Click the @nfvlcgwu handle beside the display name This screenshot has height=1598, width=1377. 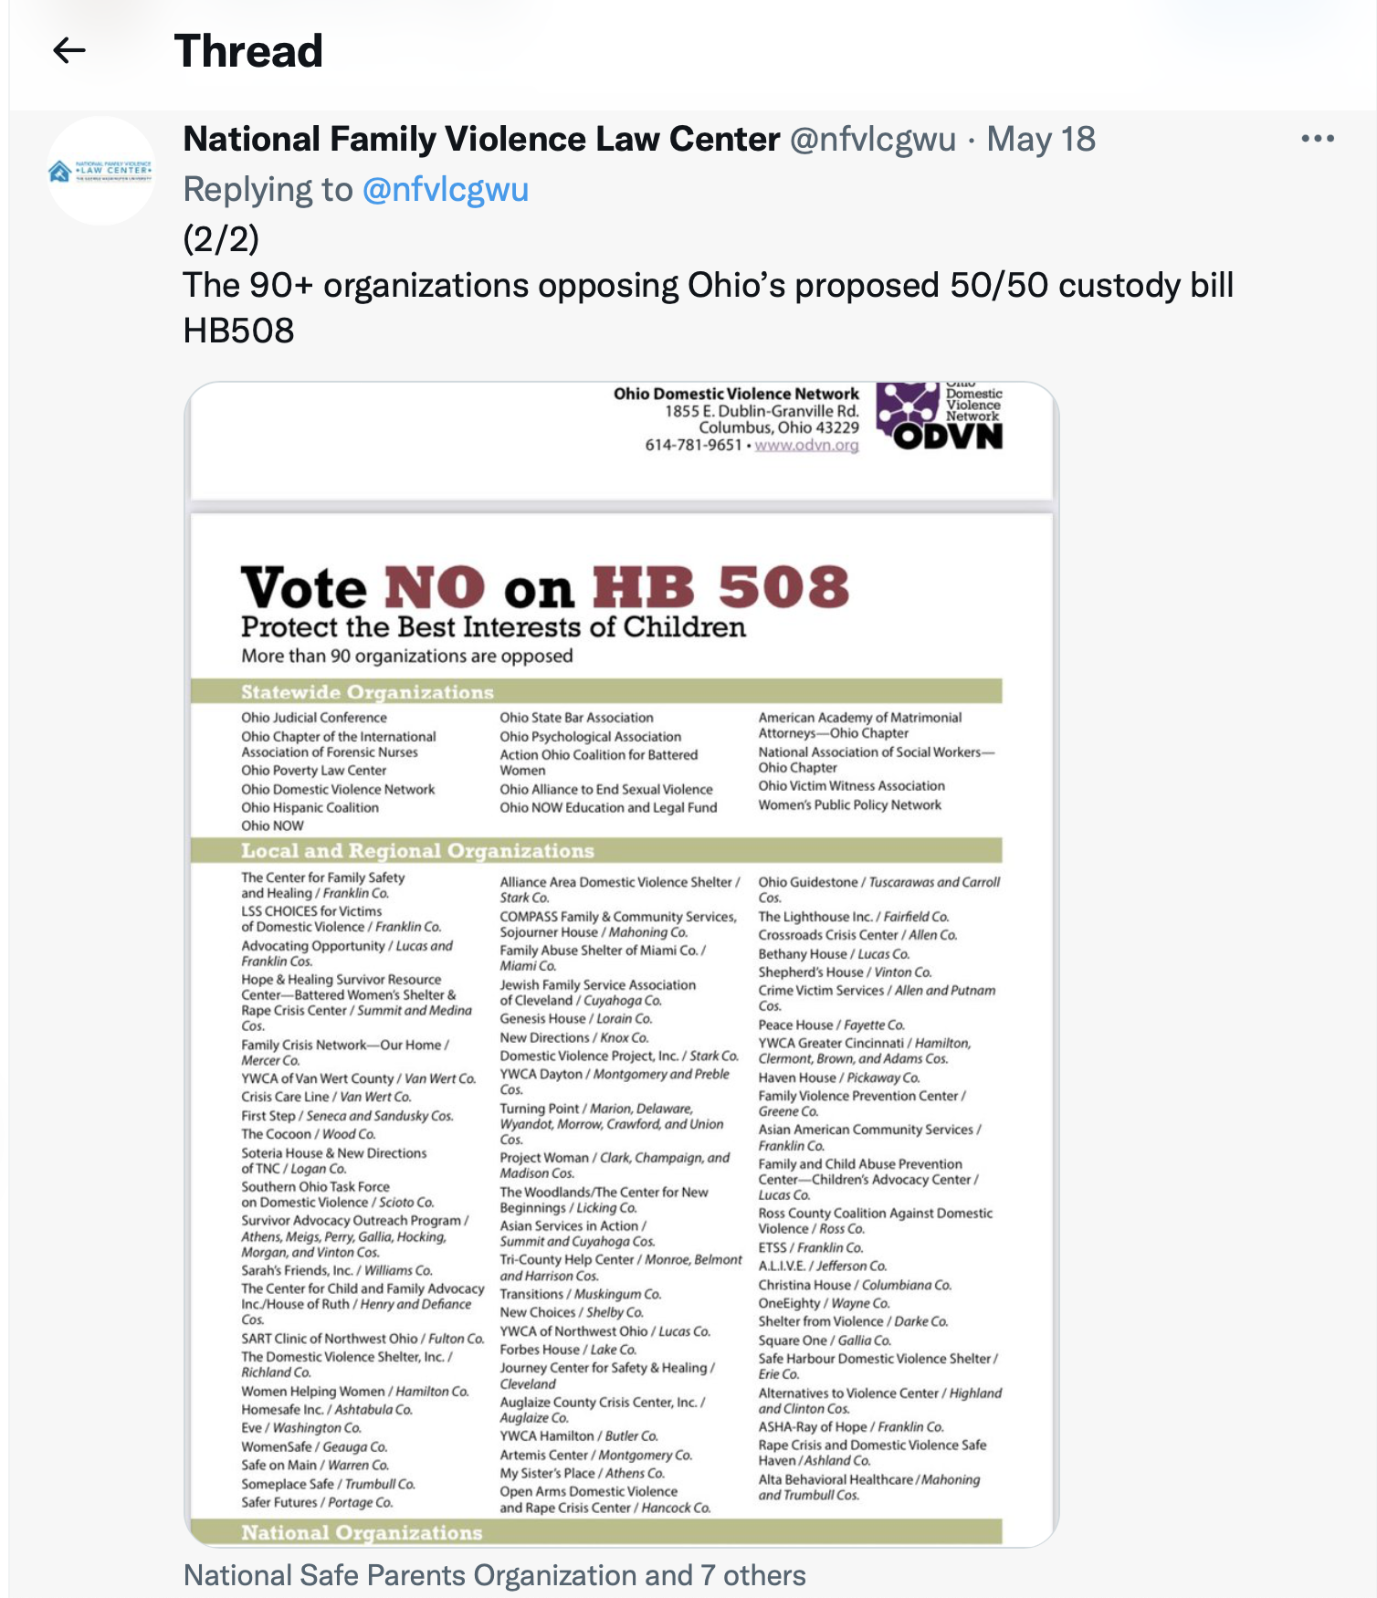(872, 140)
